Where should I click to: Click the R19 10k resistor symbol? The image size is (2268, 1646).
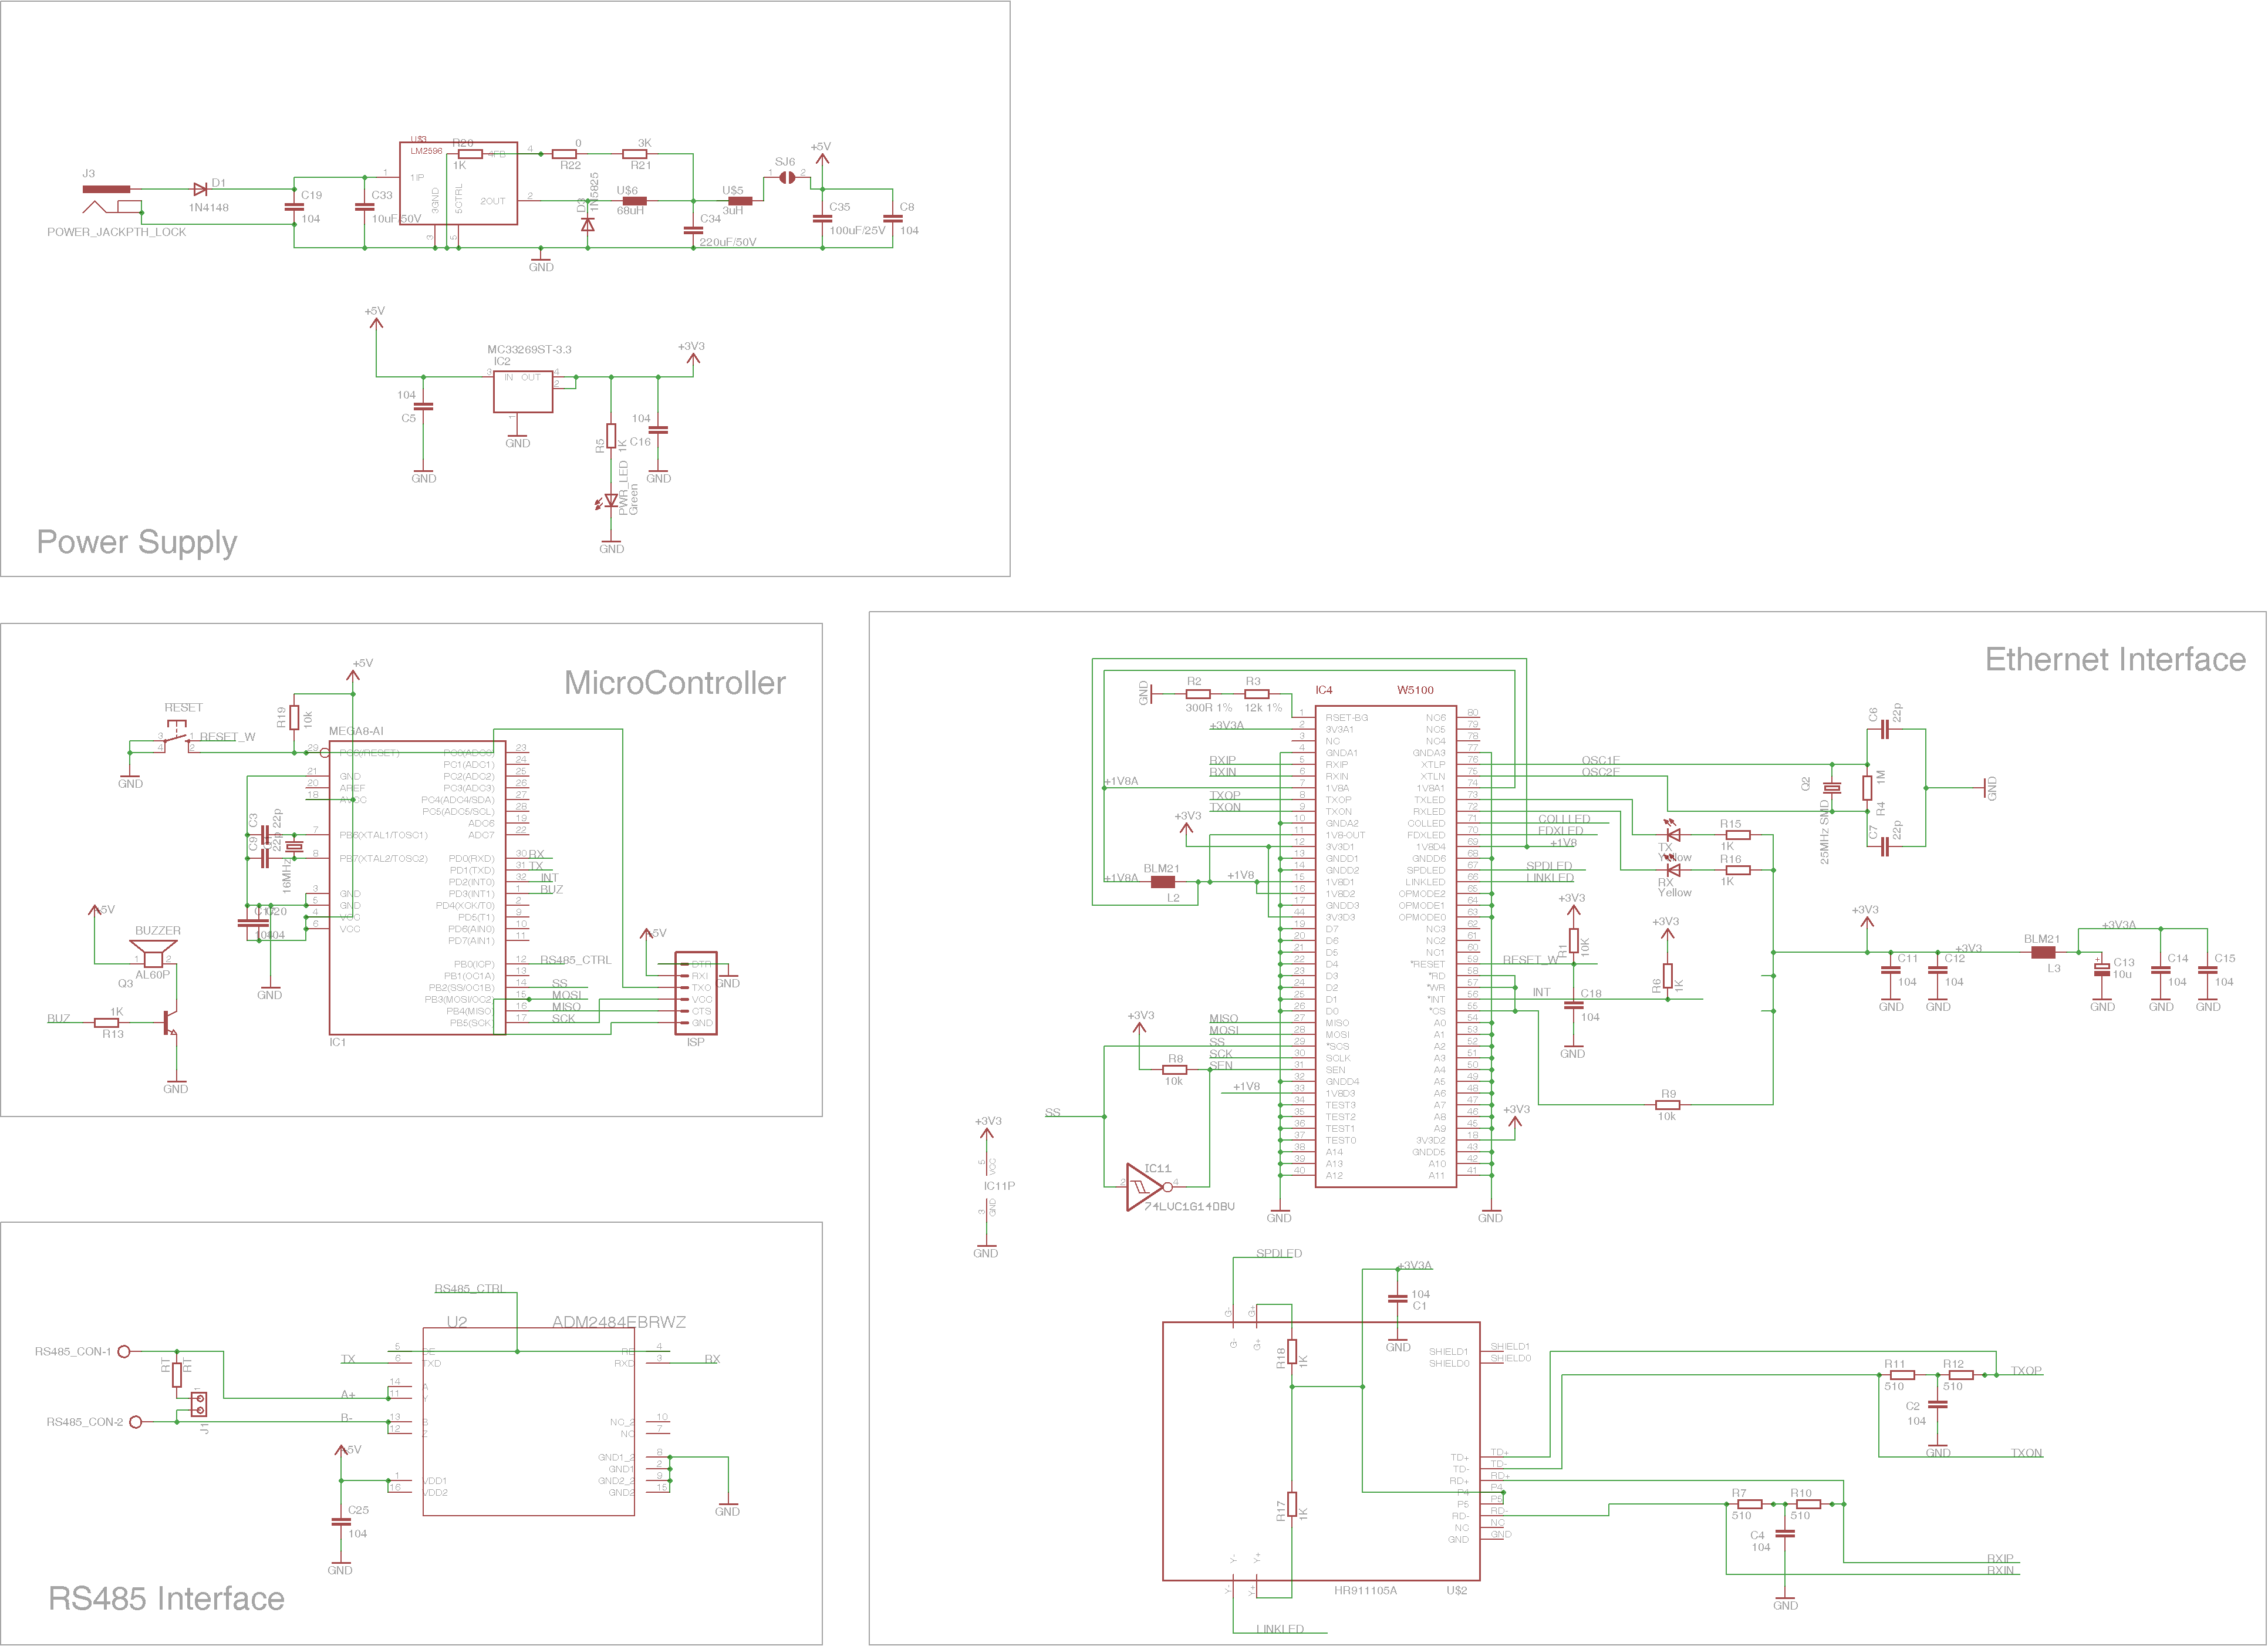click(x=294, y=717)
